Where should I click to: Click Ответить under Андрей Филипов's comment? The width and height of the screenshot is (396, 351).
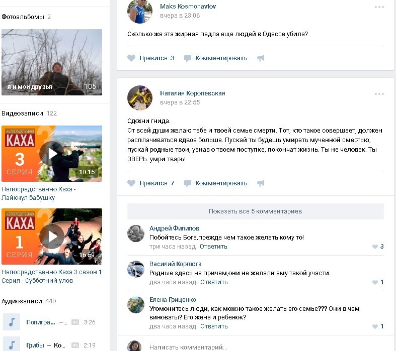[213, 247]
